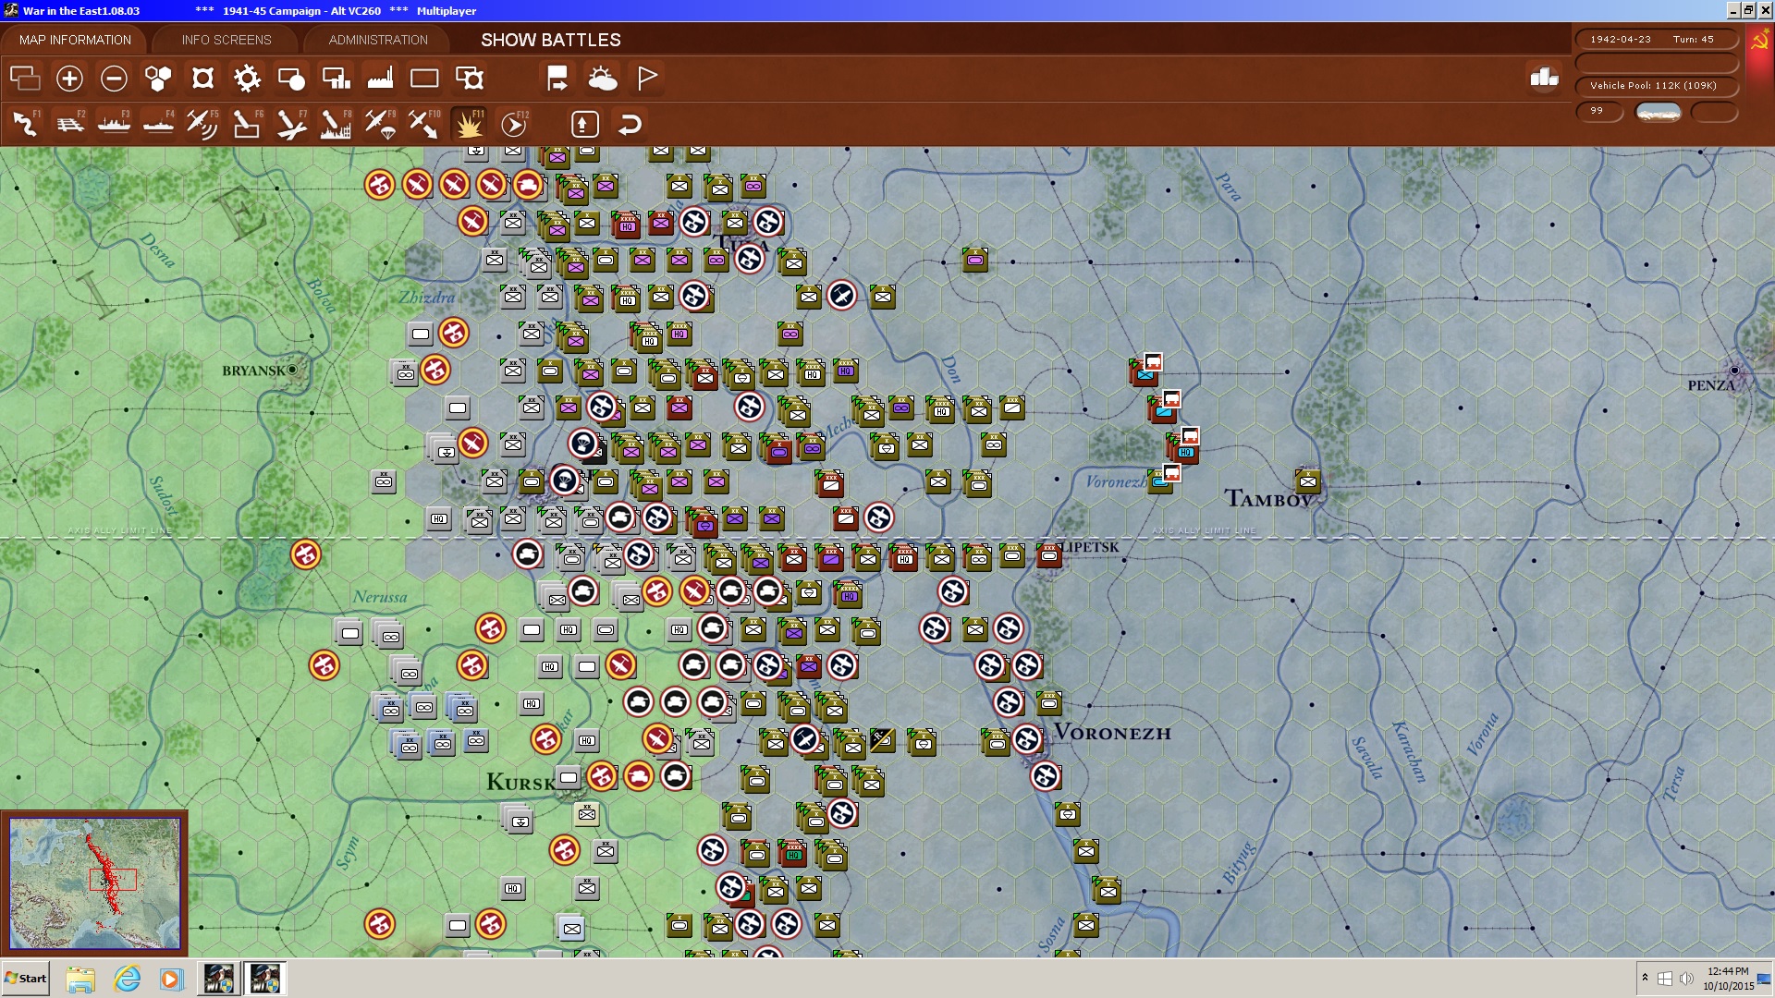Click the Tambov city label

tap(1268, 499)
